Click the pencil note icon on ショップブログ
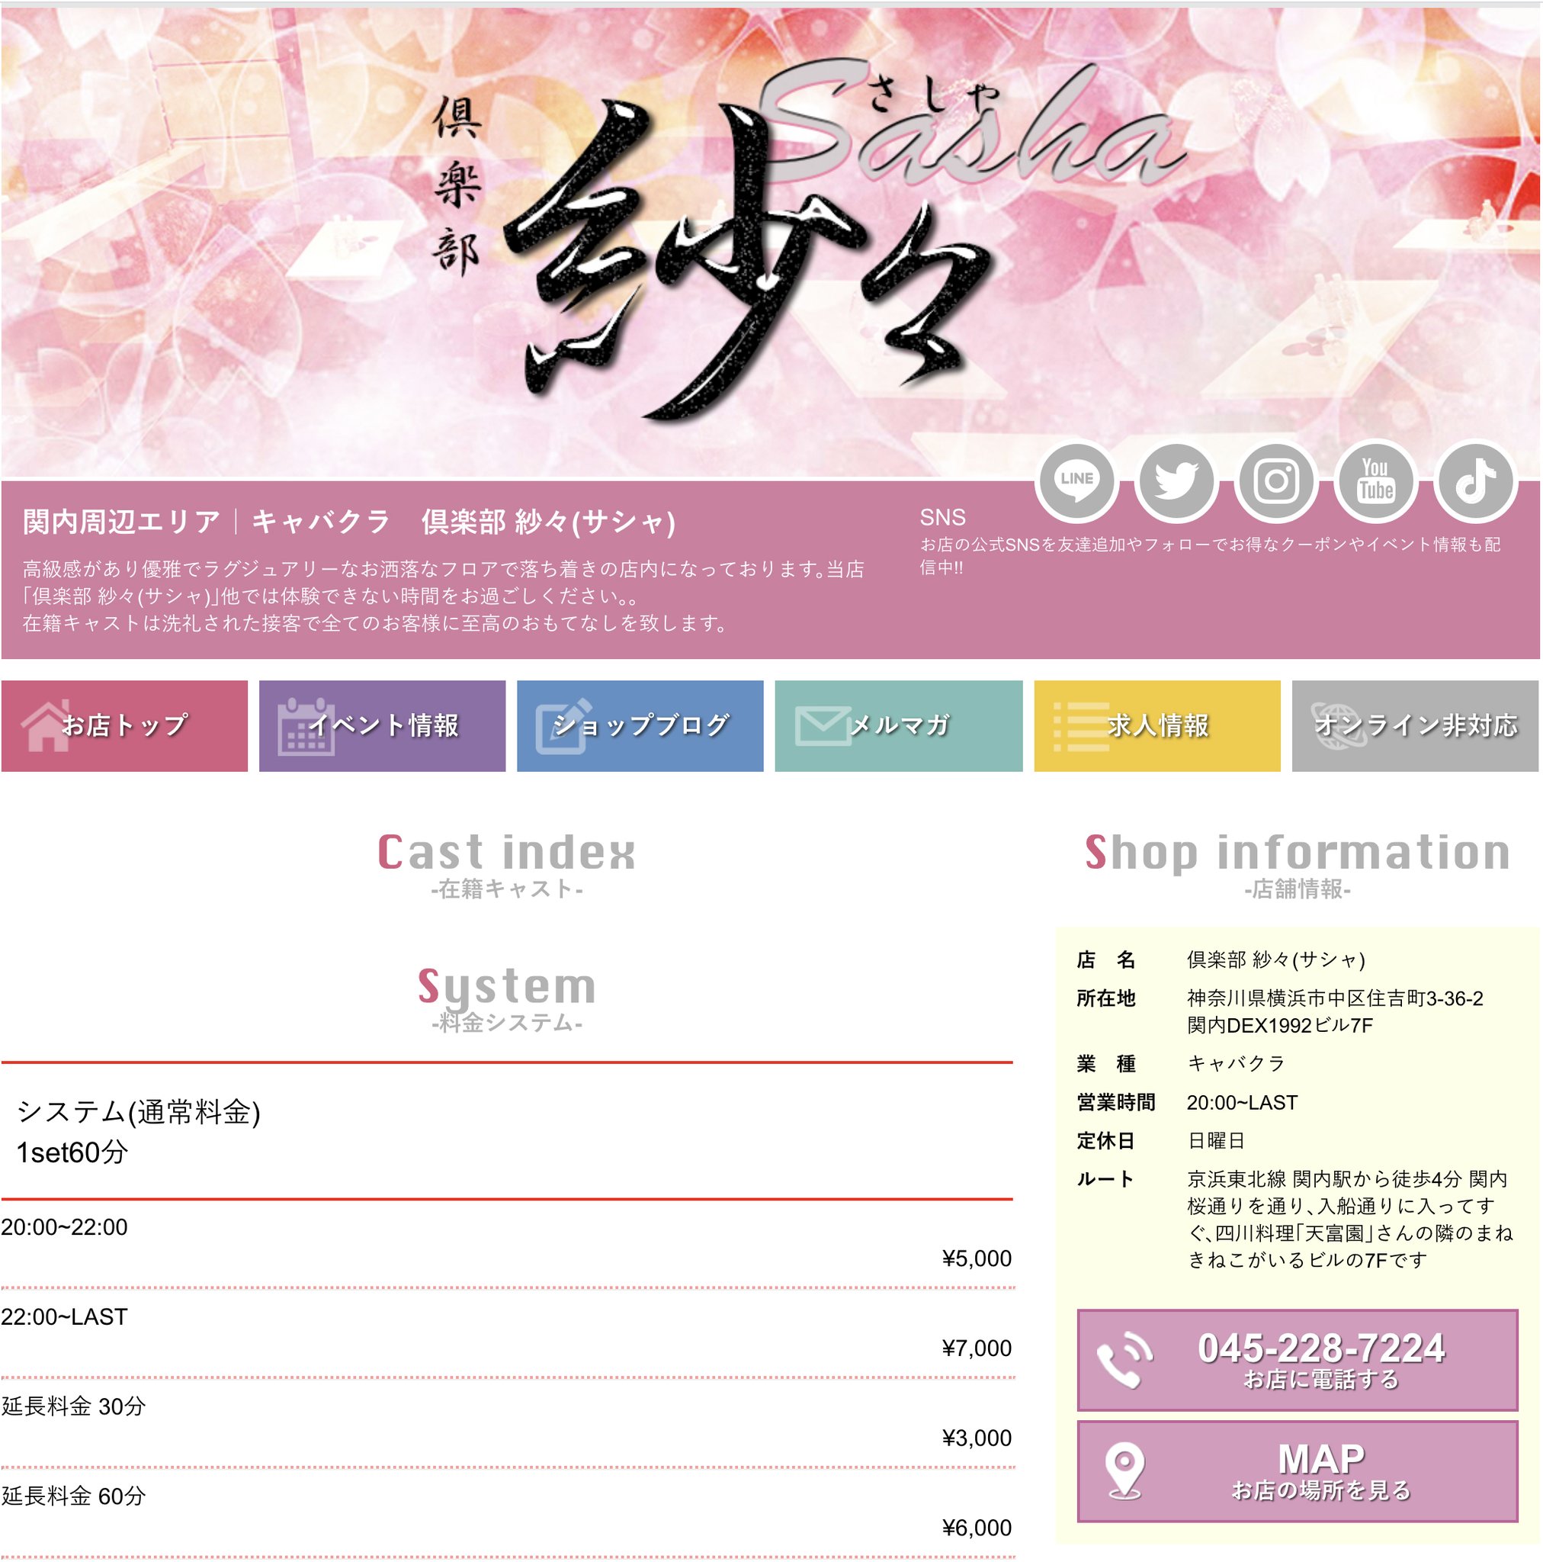Image resolution: width=1543 pixels, height=1562 pixels. (563, 726)
